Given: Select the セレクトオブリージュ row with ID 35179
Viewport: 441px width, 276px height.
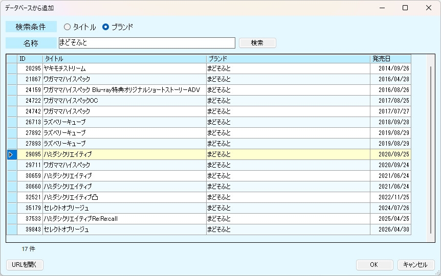Looking at the screenshot, I should pyautogui.click(x=124, y=208).
